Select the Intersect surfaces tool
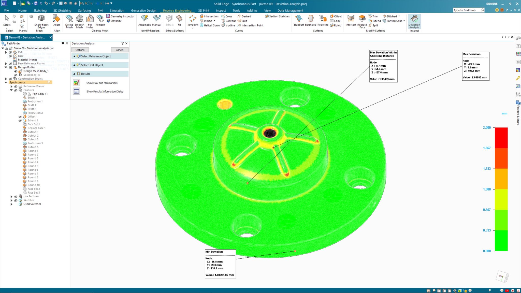The height and width of the screenshot is (293, 521). point(351,20)
